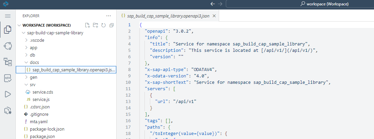Collapse the docs folder

(26, 63)
